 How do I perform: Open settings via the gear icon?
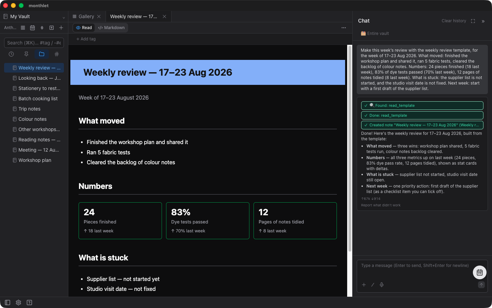point(18,303)
